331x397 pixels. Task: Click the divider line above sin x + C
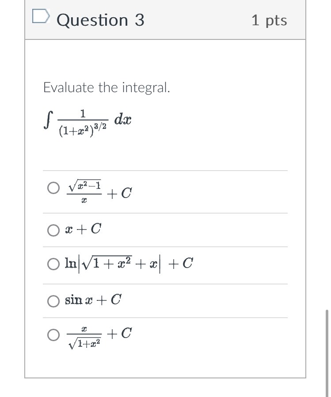coord(165,283)
